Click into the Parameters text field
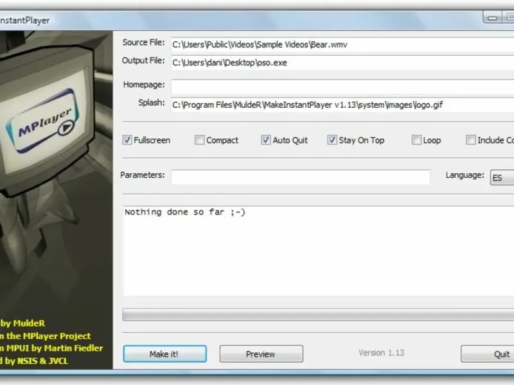Viewport: 514px width, 385px height. (x=301, y=177)
